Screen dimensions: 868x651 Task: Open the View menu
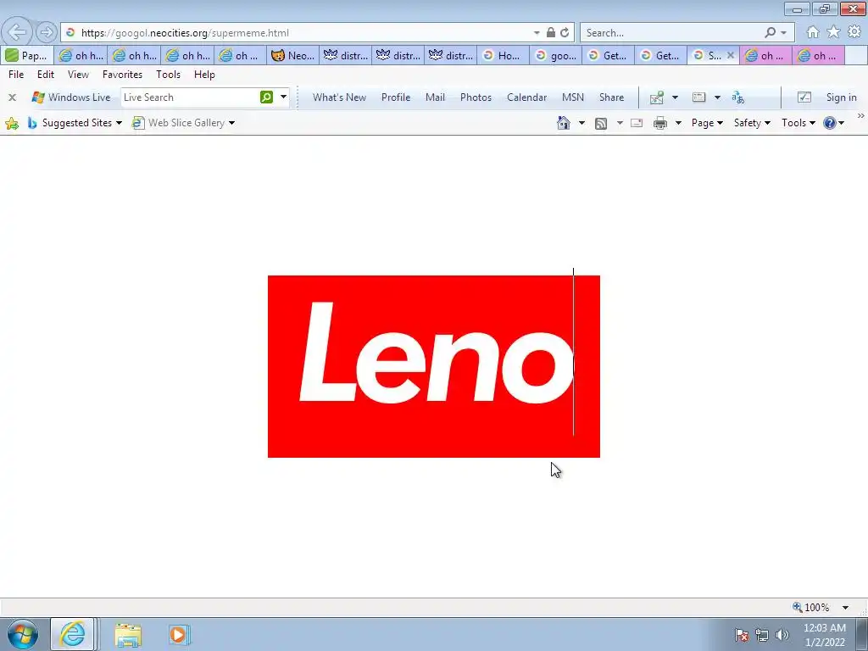pyautogui.click(x=78, y=75)
